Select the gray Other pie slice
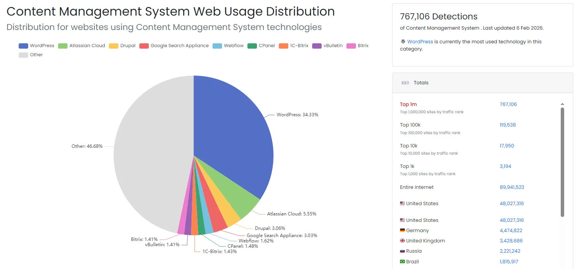 (152, 144)
